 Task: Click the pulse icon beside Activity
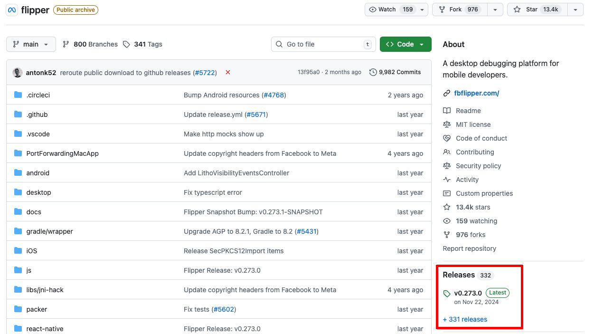click(447, 180)
